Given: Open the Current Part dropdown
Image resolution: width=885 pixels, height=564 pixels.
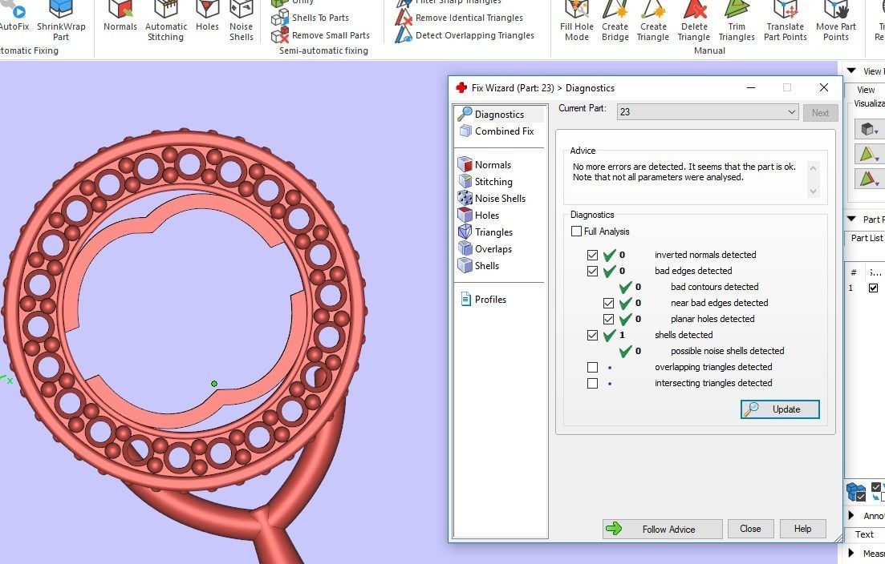Looking at the screenshot, I should (x=708, y=111).
